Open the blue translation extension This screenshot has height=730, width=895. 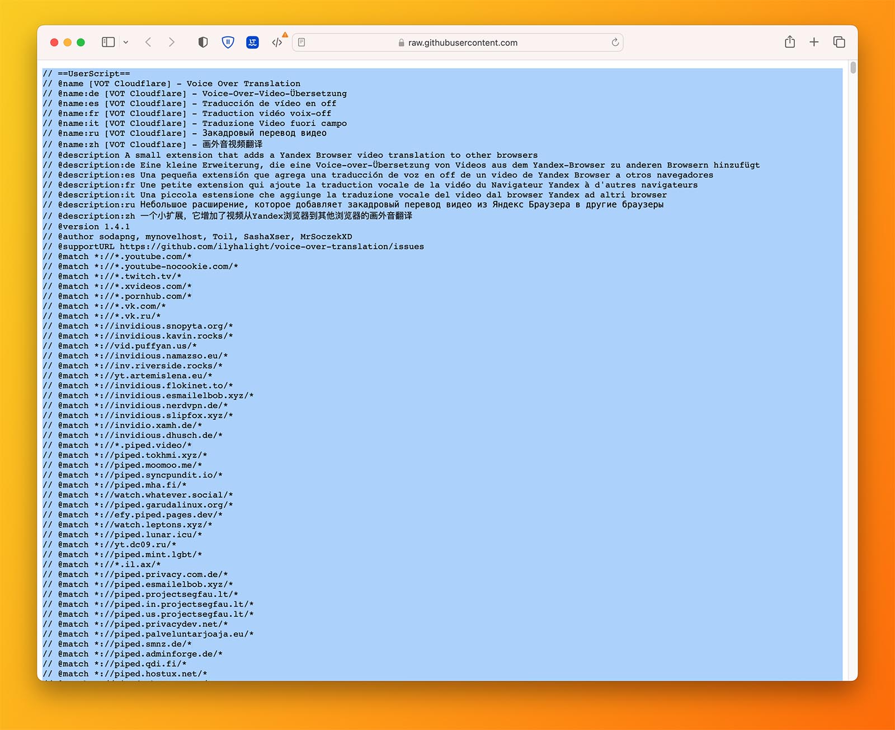[253, 42]
